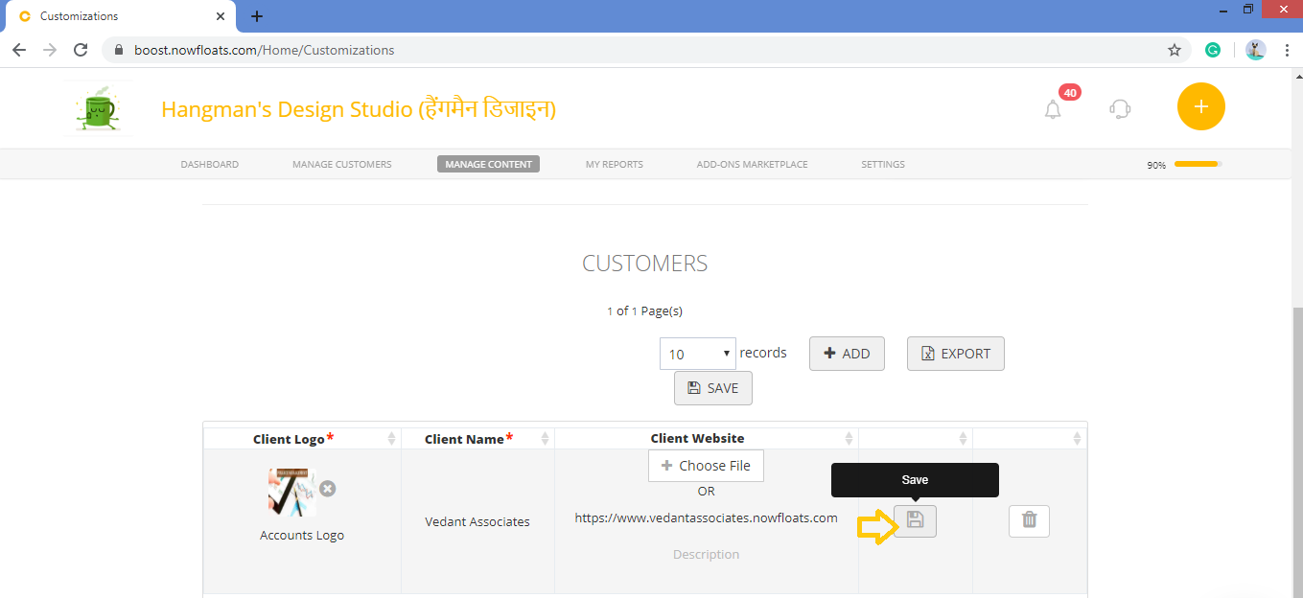Bookmark this page with the star icon
Image resolution: width=1303 pixels, height=598 pixels.
click(x=1175, y=50)
